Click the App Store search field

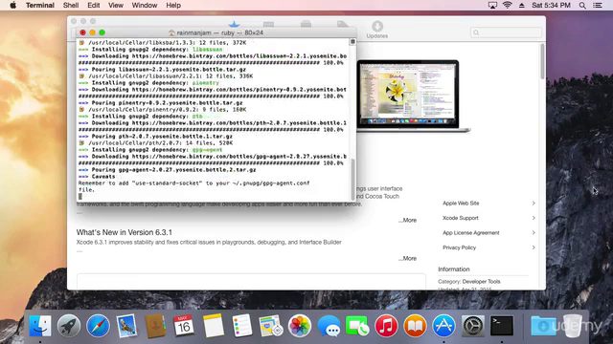tap(506, 32)
